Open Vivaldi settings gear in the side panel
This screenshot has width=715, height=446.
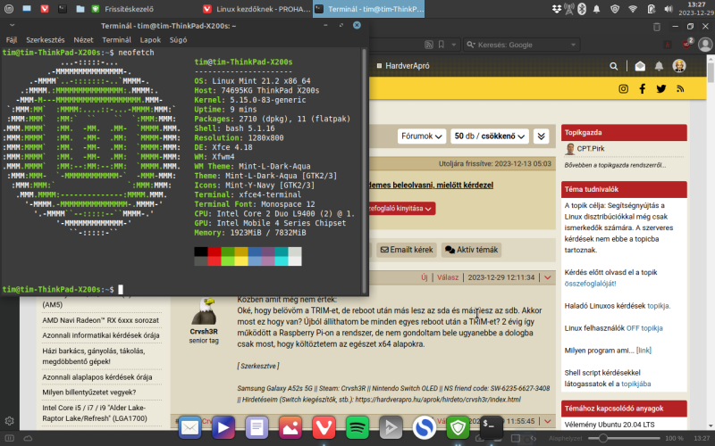pos(9,421)
